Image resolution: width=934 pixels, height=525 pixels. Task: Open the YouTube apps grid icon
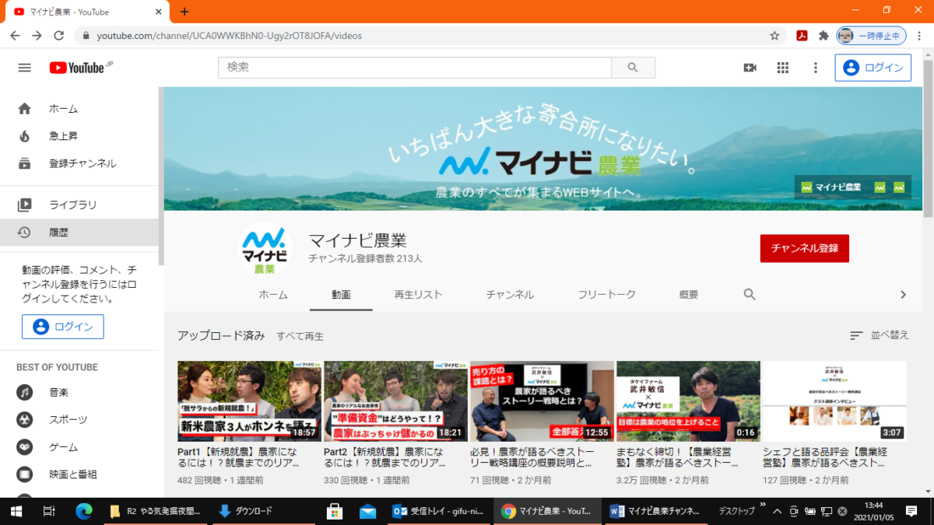click(x=783, y=68)
